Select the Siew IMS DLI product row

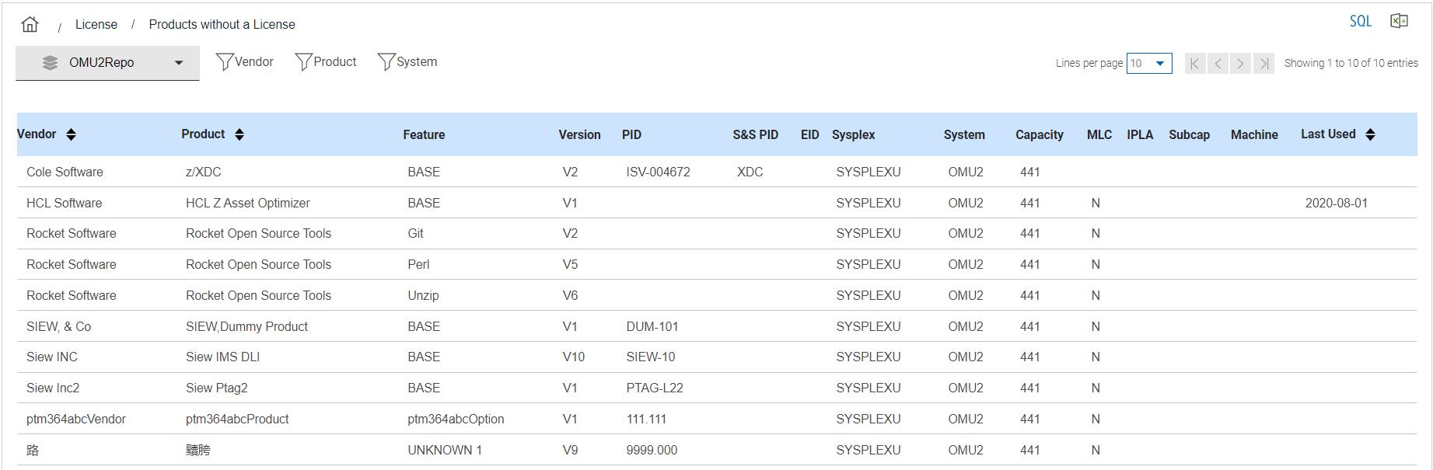[x=222, y=357]
